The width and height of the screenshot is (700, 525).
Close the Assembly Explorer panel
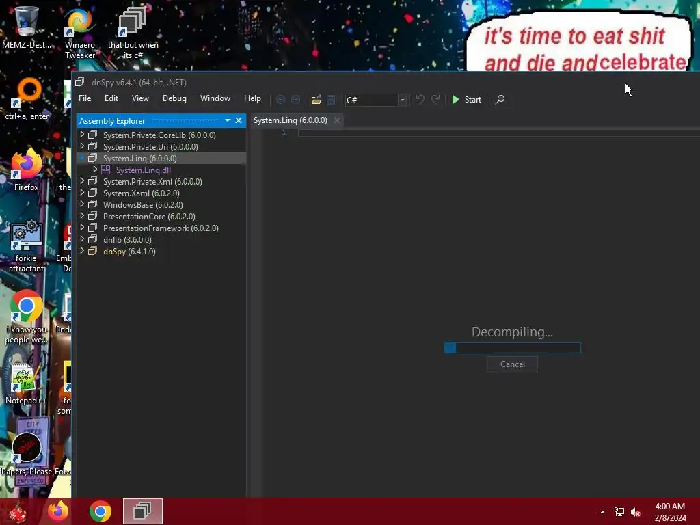tap(239, 120)
